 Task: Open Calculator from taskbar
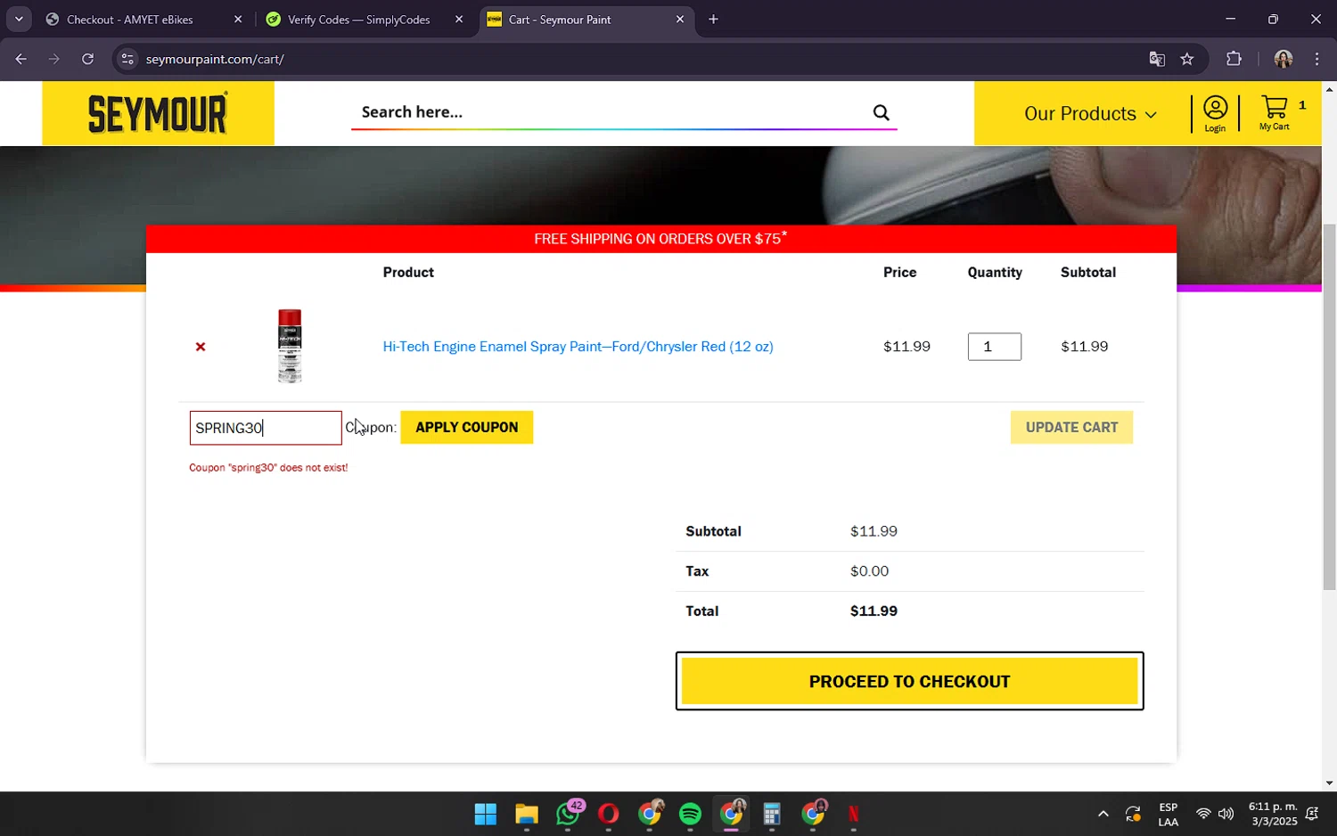[772, 814]
